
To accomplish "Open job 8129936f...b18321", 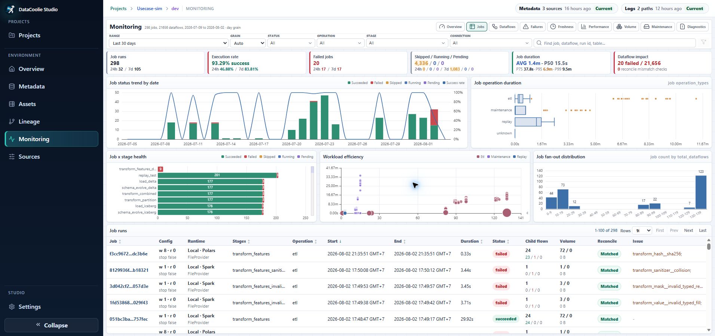I will [x=129, y=270].
